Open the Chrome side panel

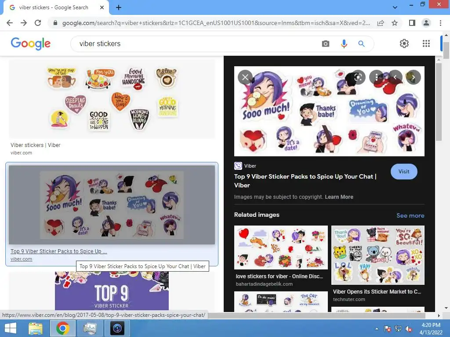[x=412, y=23]
